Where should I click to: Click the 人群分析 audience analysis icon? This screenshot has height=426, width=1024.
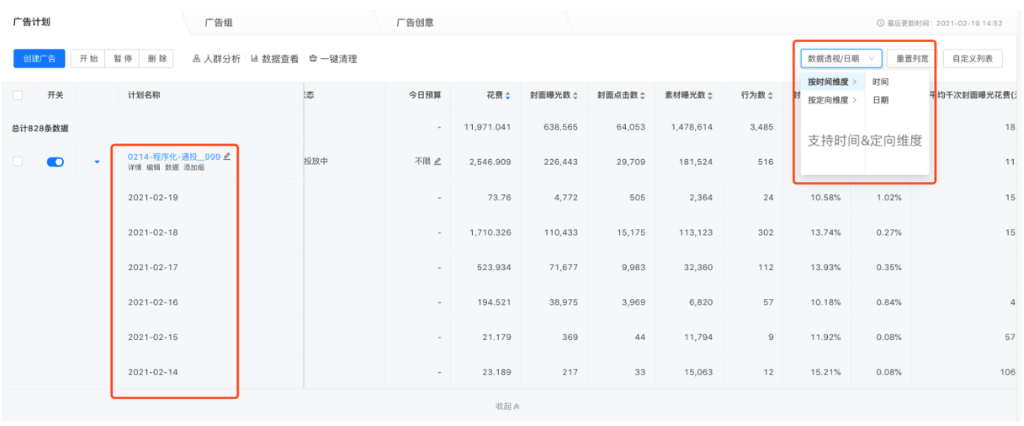[x=196, y=59]
